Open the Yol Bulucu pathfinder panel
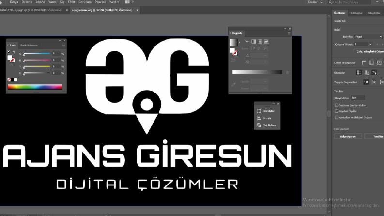The width and height of the screenshot is (384, 216). 267,125
